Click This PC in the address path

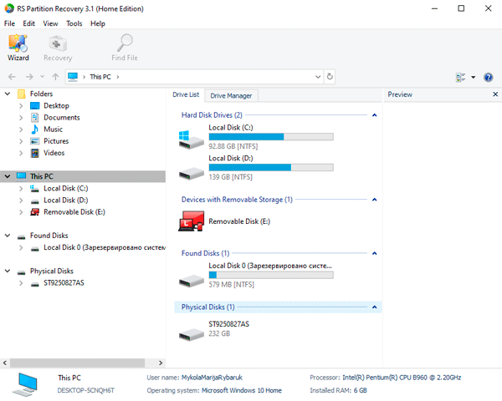(x=100, y=77)
